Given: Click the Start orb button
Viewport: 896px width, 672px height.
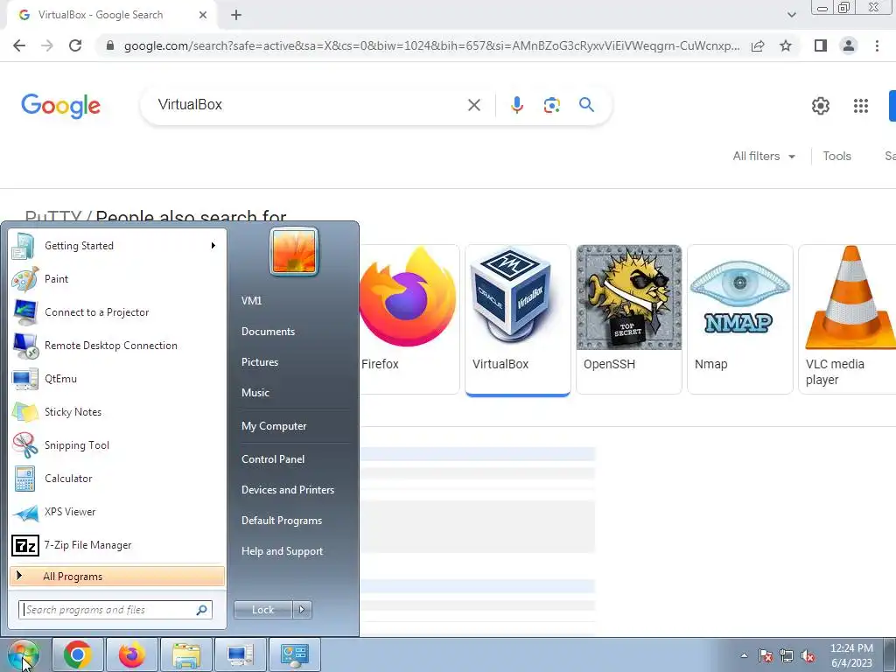Looking at the screenshot, I should click(23, 654).
